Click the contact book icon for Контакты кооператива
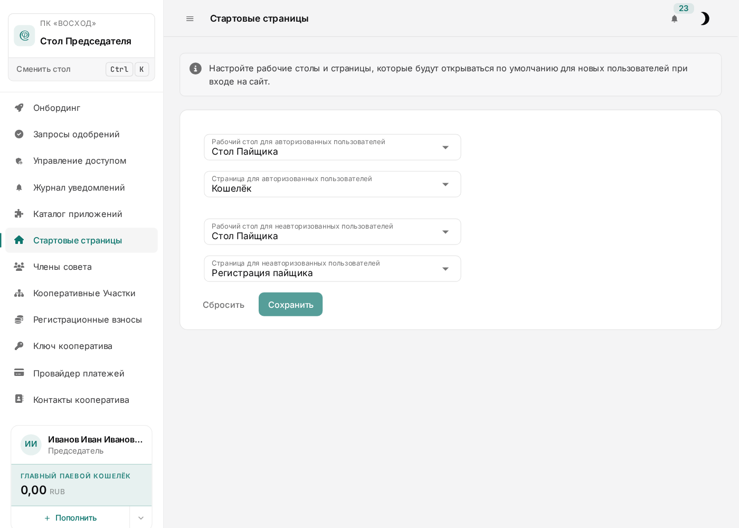Screen dimensions: 739x528 (19, 399)
